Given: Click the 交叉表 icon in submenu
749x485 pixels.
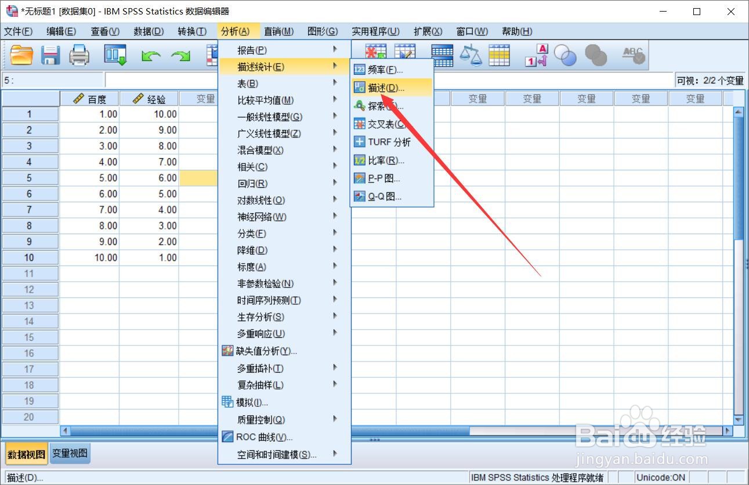Looking at the screenshot, I should click(x=360, y=124).
